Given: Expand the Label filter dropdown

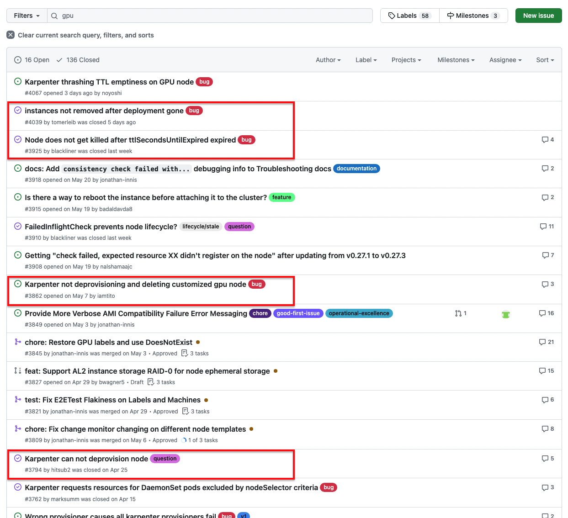Looking at the screenshot, I should point(366,60).
